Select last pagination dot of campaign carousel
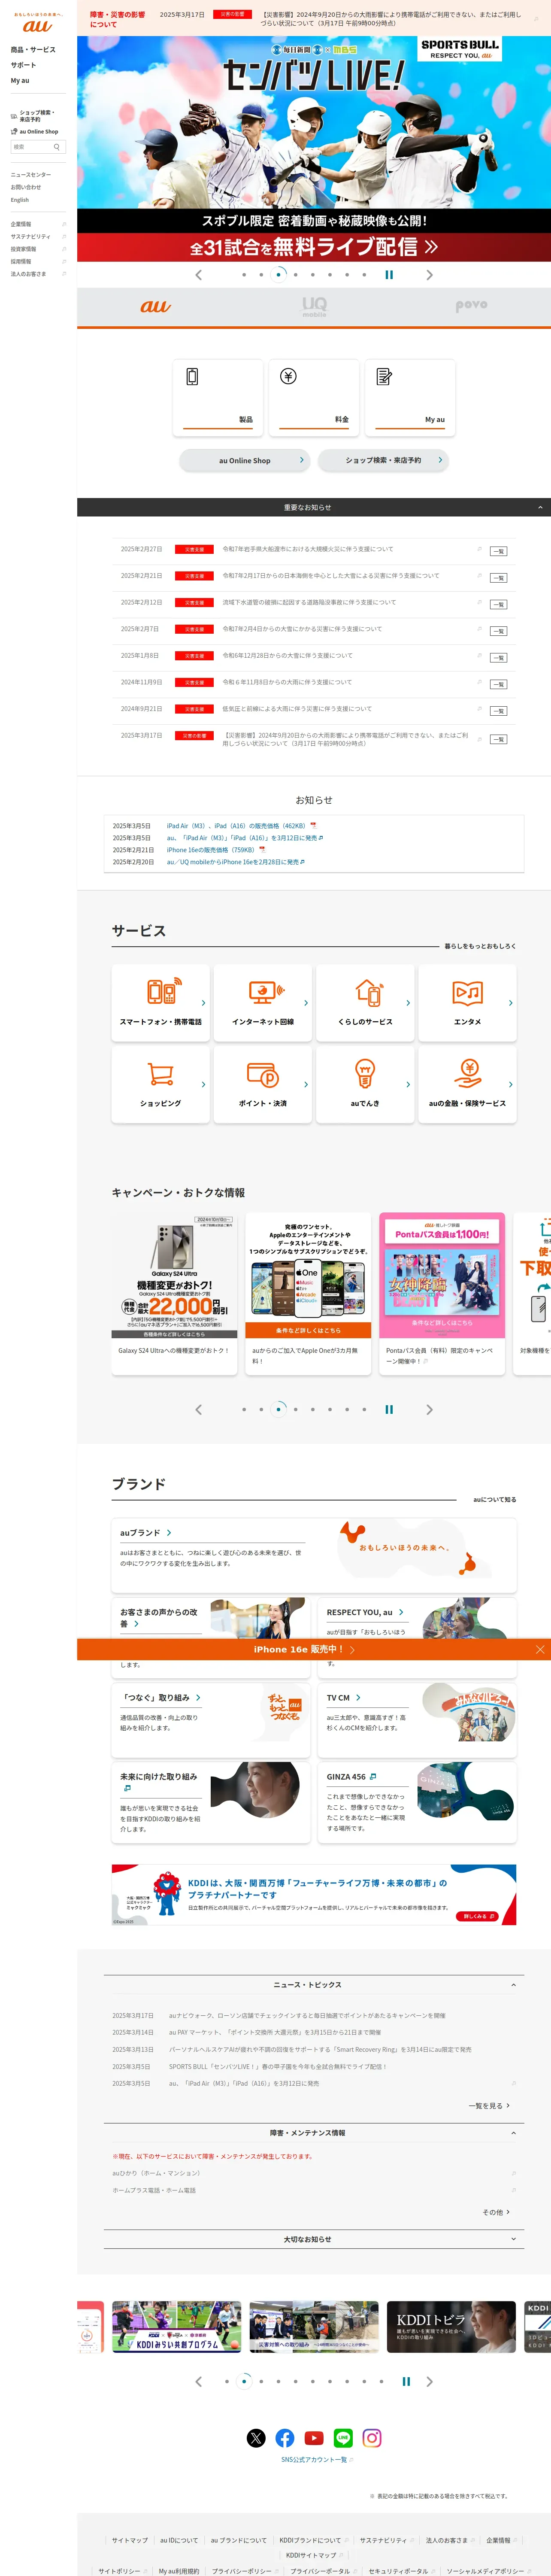 364,1409
